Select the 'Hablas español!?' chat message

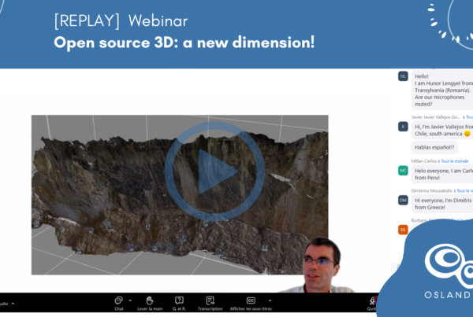434,148
